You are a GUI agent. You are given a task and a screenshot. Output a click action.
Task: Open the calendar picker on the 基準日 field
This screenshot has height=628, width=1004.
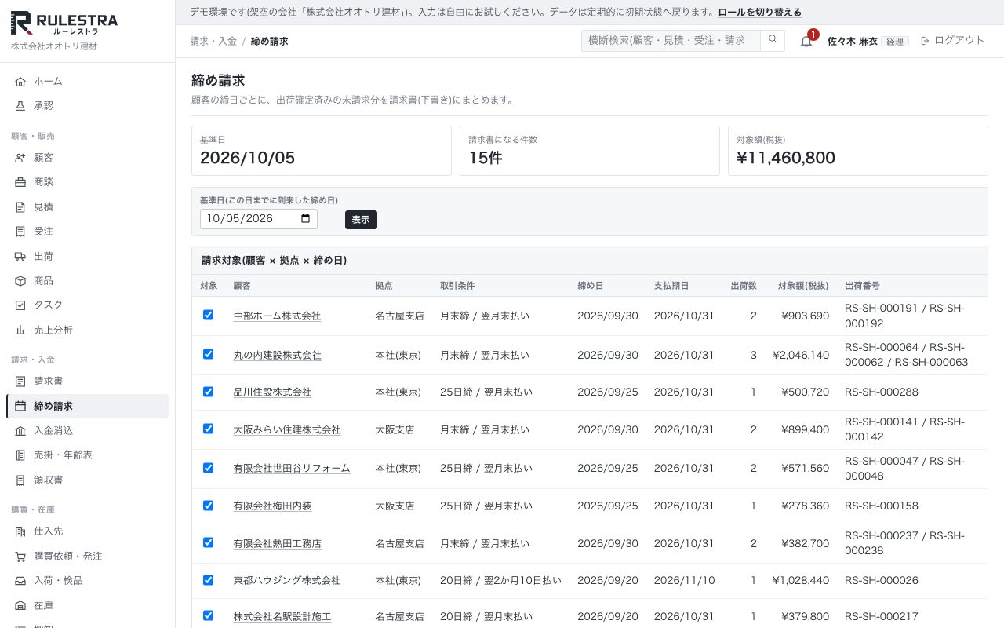pos(305,219)
